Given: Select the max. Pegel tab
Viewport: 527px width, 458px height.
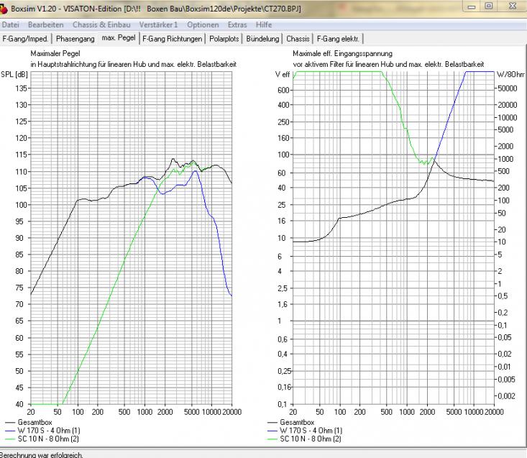Looking at the screenshot, I should pyautogui.click(x=119, y=38).
